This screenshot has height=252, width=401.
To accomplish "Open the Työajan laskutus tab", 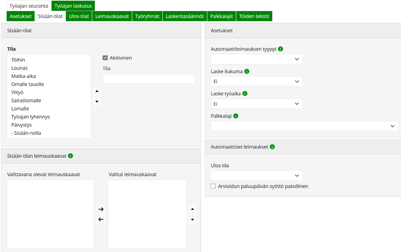I will point(73,6).
